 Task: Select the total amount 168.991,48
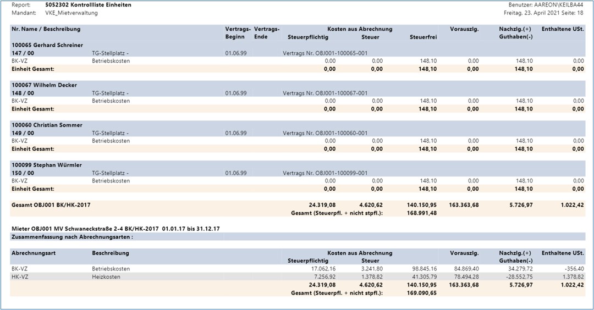point(422,213)
